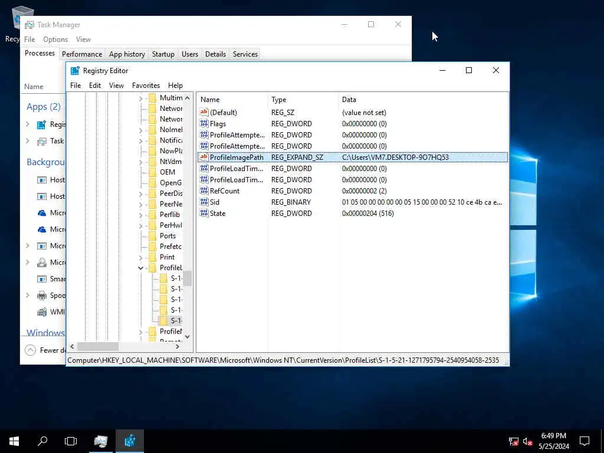Switch to the Details tab
The width and height of the screenshot is (604, 453).
pyautogui.click(x=215, y=54)
